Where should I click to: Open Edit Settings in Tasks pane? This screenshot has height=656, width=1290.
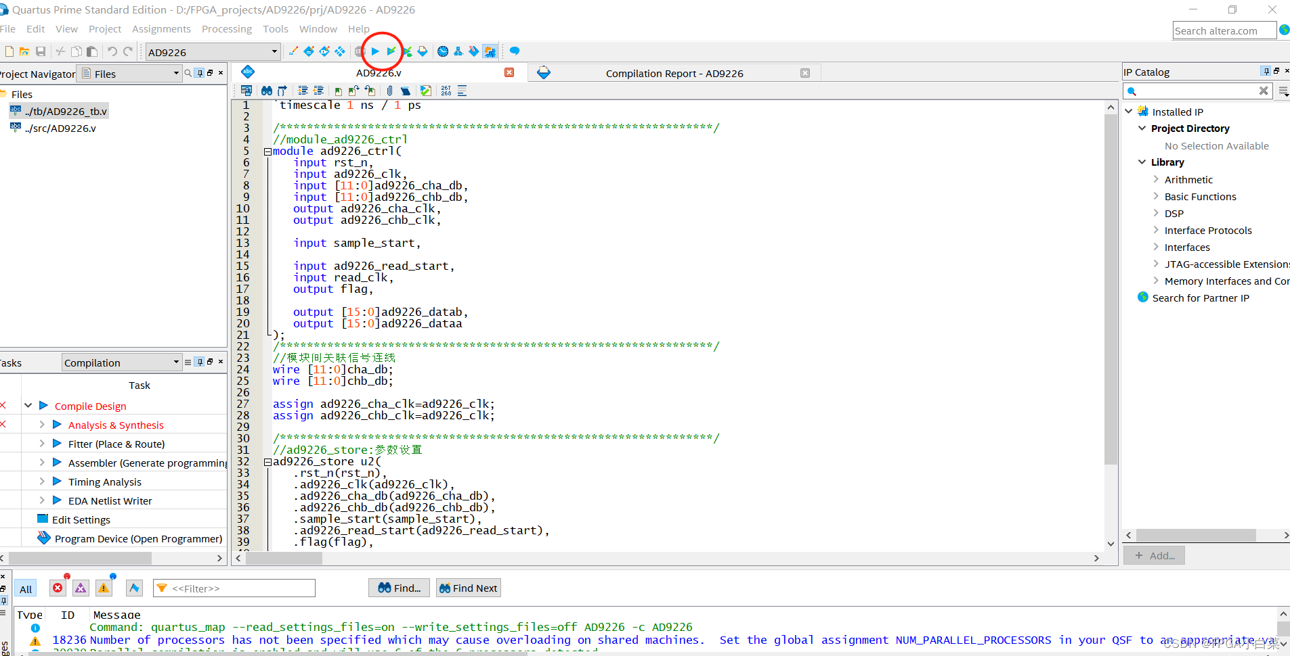click(81, 520)
